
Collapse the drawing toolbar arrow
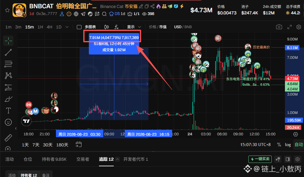tap(16, 128)
